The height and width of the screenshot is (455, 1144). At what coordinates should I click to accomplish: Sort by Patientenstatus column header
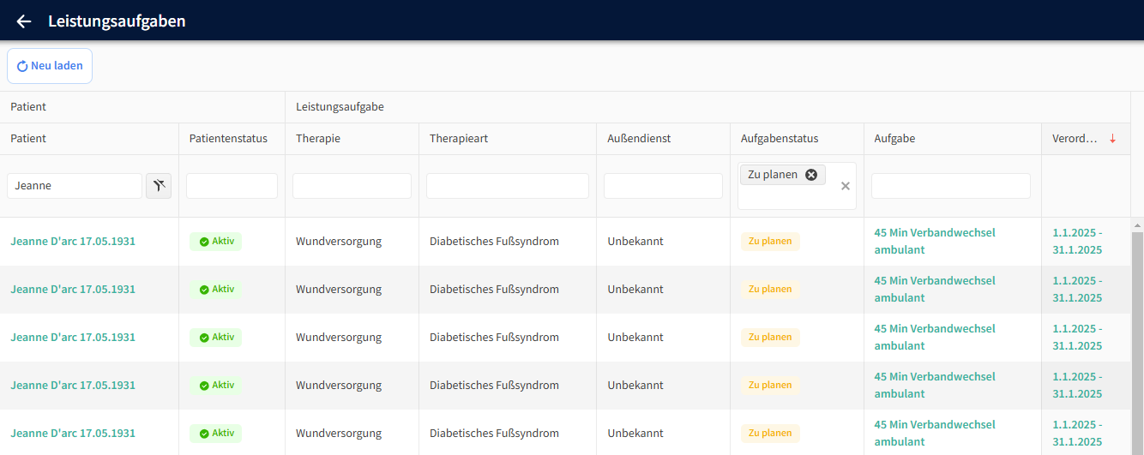click(x=228, y=139)
